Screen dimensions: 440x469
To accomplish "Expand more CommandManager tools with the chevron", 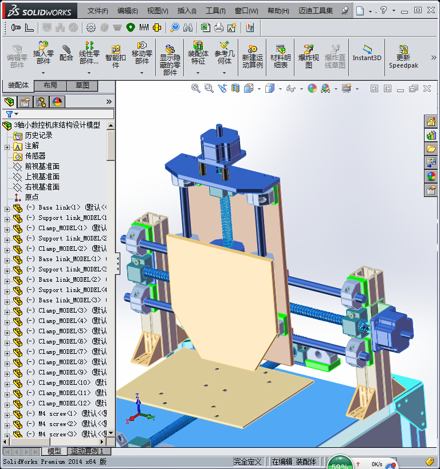I will (434, 57).
